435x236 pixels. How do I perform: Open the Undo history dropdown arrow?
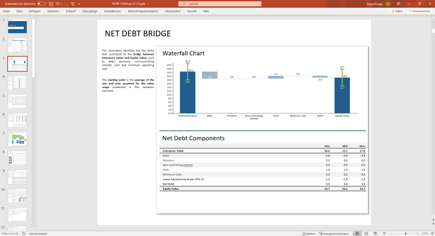[61, 4]
